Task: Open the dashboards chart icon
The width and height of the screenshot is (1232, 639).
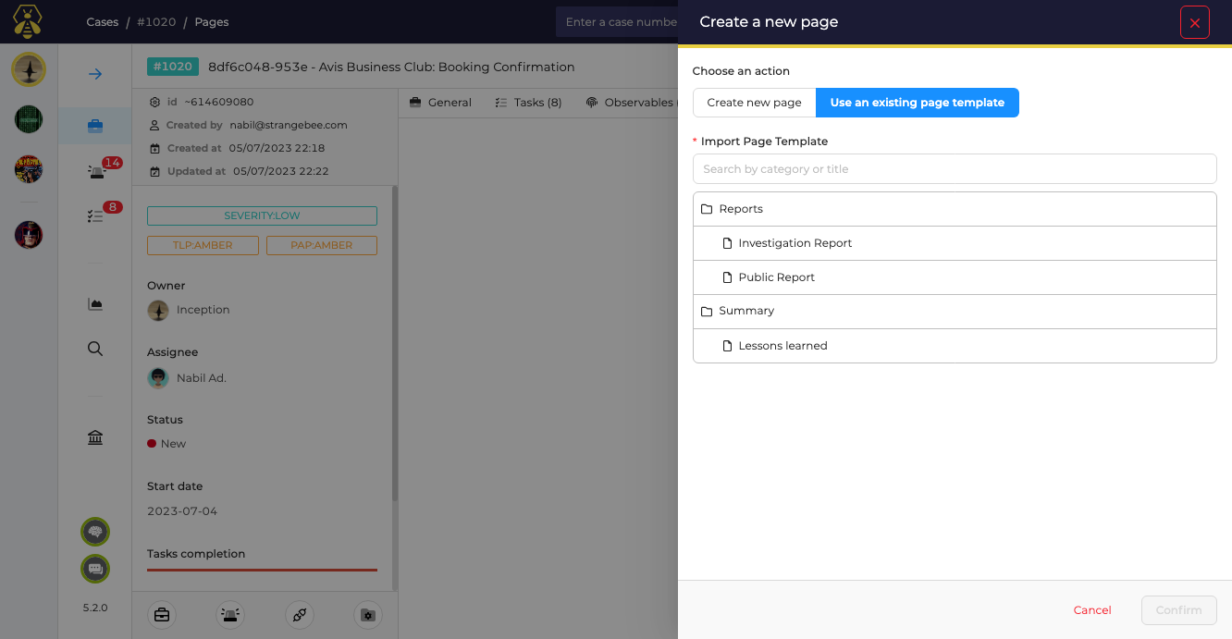Action: tap(95, 304)
